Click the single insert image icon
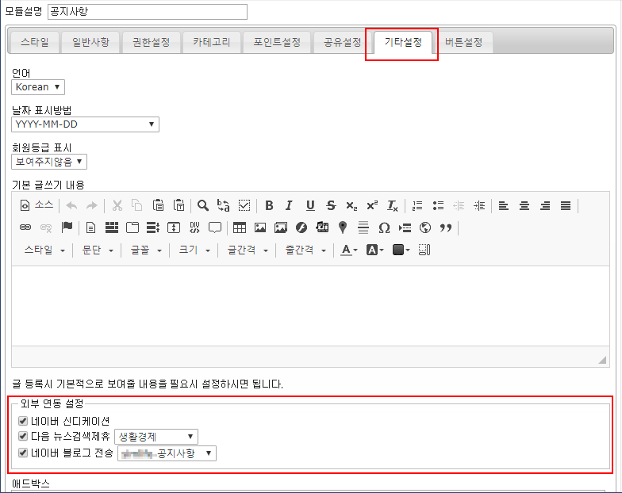The width and height of the screenshot is (622, 493). 260,227
